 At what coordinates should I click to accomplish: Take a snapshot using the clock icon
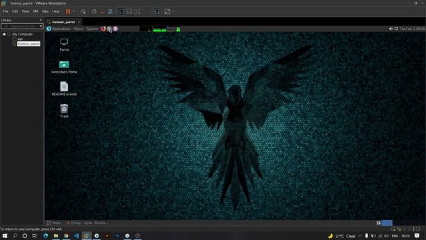94,11
